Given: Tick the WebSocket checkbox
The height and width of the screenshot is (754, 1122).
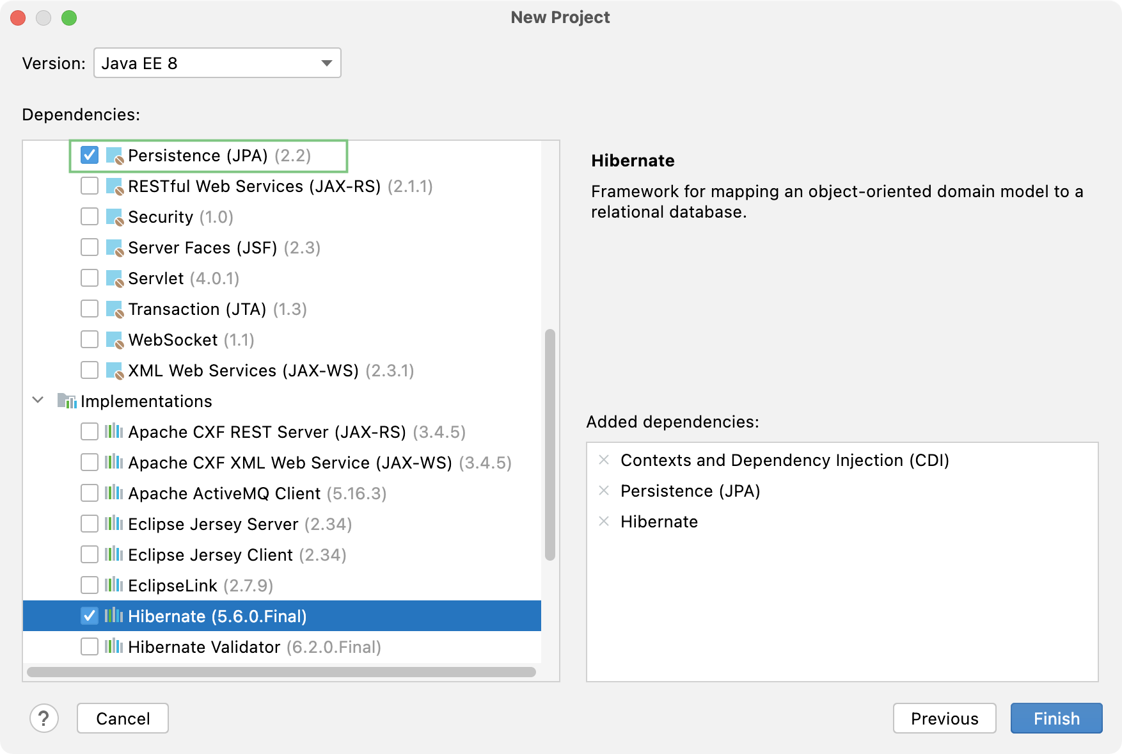Looking at the screenshot, I should pos(90,339).
